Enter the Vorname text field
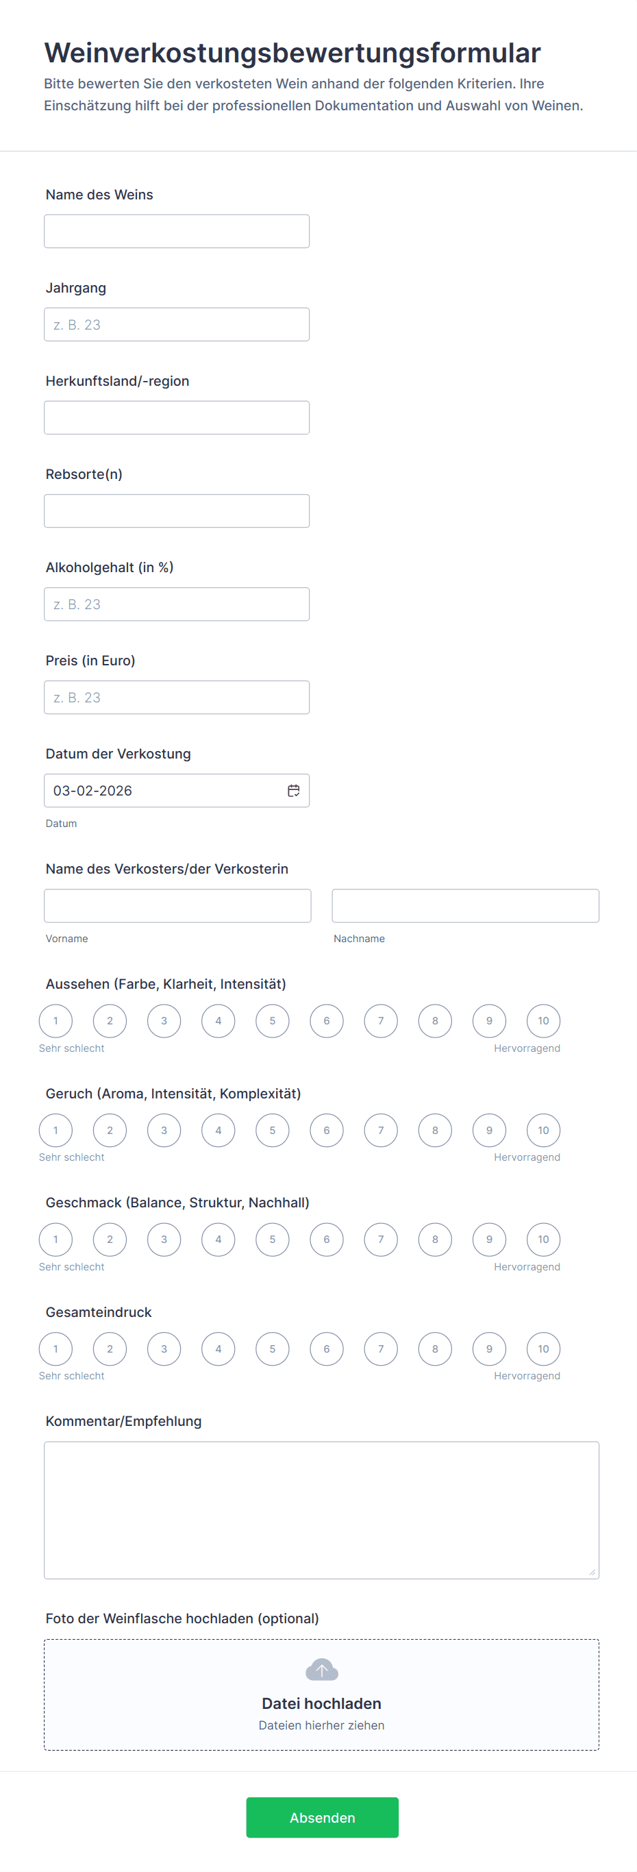 click(x=177, y=905)
